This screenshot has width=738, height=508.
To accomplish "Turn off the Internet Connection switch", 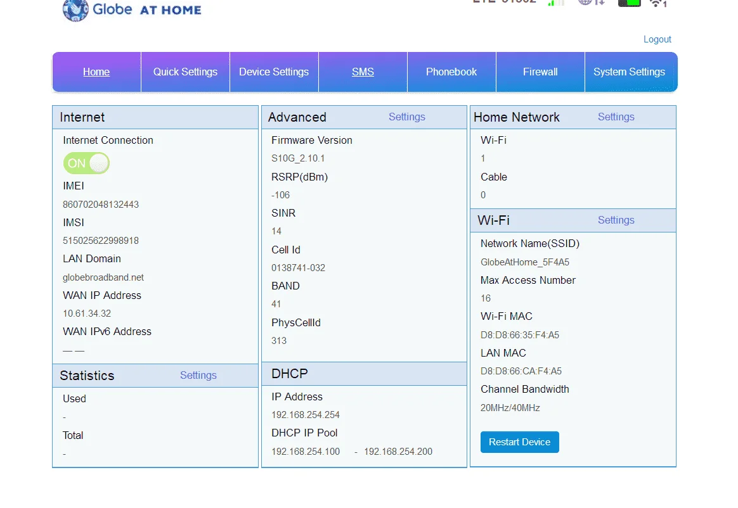I will [x=86, y=163].
